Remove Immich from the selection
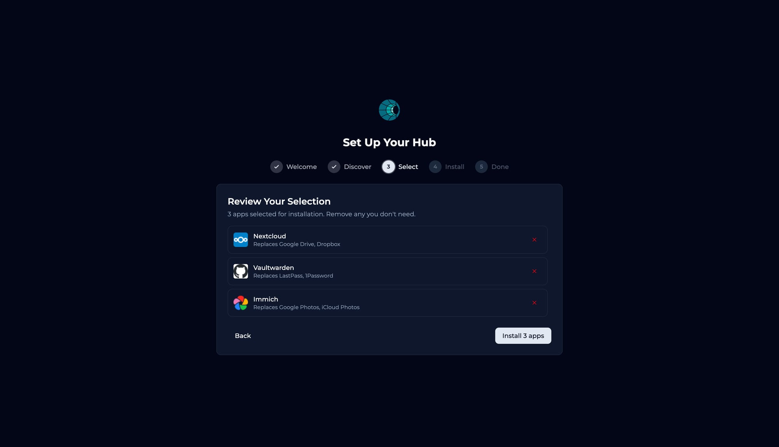This screenshot has height=447, width=779. point(534,303)
